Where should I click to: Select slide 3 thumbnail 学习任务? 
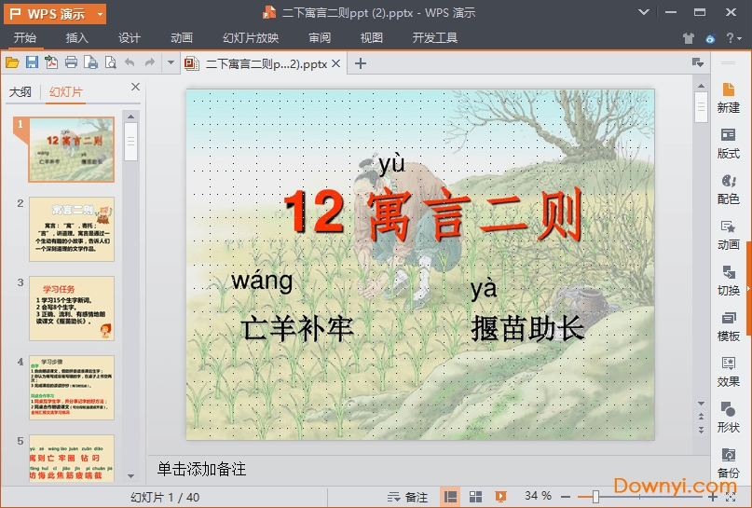click(x=72, y=308)
